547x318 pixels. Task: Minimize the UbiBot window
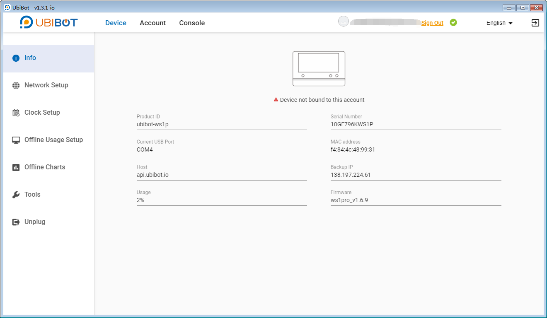click(x=509, y=7)
